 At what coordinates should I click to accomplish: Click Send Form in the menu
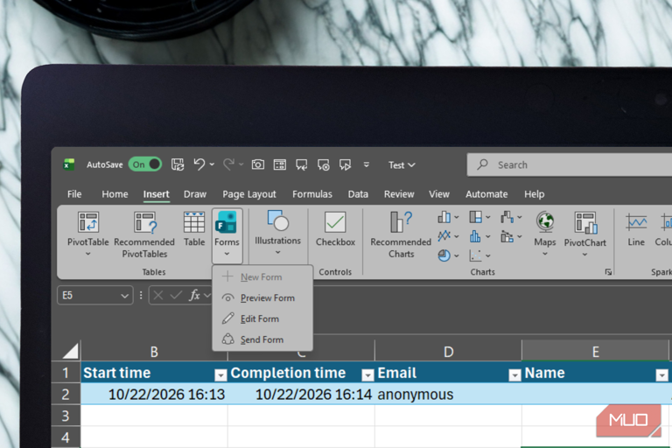[262, 340]
